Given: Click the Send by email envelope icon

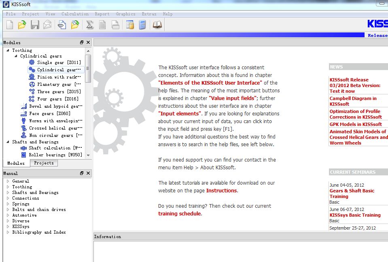Looking at the screenshot, I should tap(47, 25).
